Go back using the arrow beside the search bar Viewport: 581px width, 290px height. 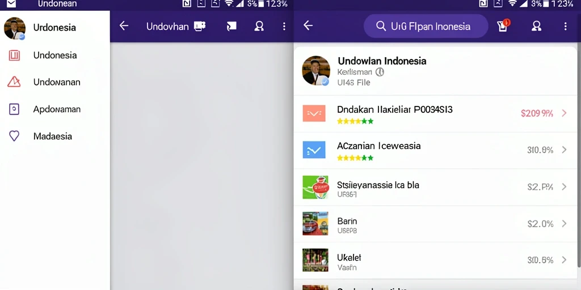point(308,25)
